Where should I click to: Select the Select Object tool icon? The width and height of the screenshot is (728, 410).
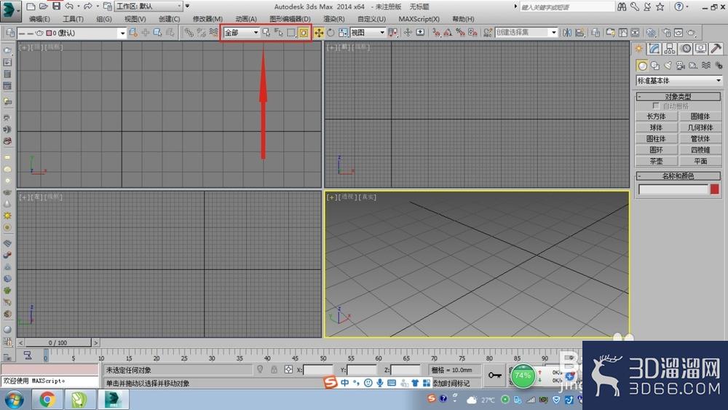pos(266,33)
